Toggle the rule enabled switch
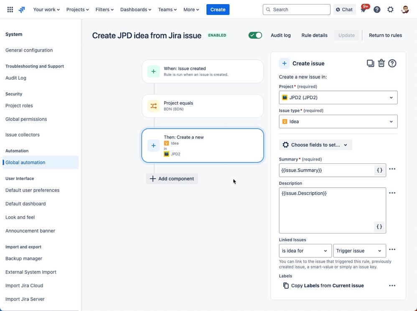417x311 pixels. click(x=255, y=35)
